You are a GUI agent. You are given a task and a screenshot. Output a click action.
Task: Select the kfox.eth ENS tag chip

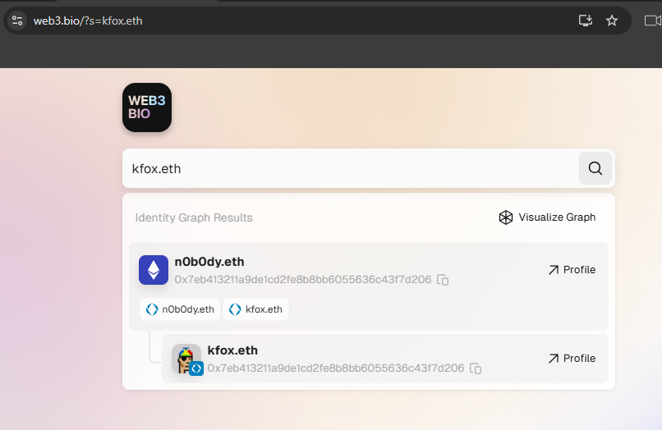coord(256,309)
